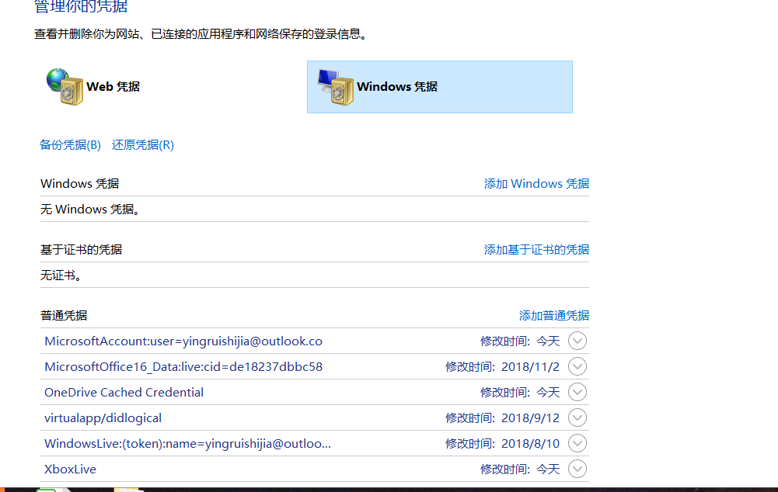Select virtualapp/didlogical entry
The height and width of the screenshot is (492, 778).
point(103,418)
